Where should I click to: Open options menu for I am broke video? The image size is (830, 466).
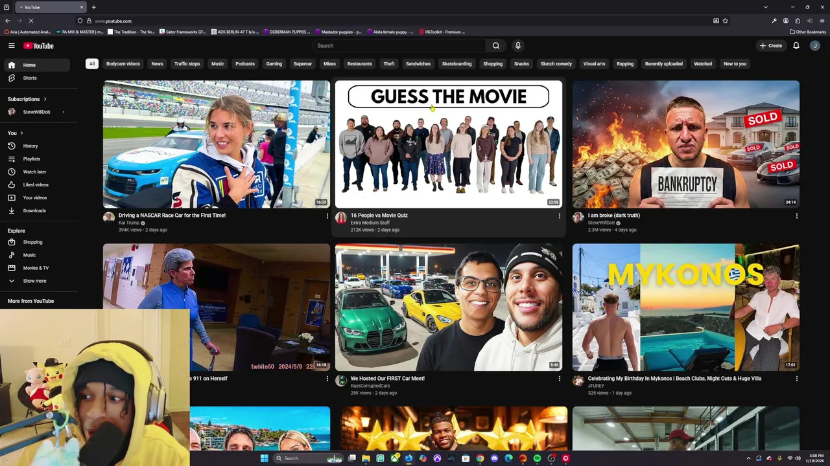pos(796,216)
